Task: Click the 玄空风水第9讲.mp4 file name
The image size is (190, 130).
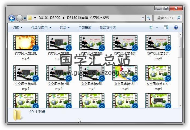Action: 125,86
